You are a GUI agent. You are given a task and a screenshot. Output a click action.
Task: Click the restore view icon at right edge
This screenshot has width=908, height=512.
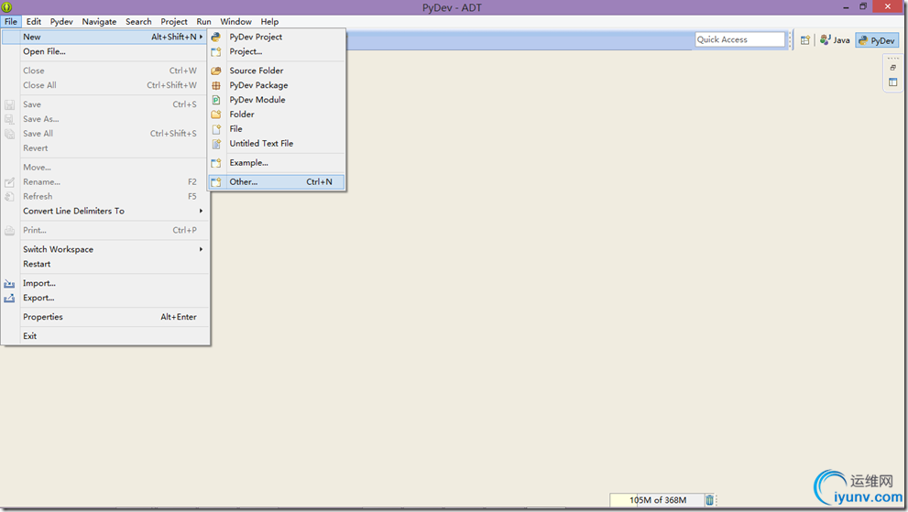(x=893, y=68)
